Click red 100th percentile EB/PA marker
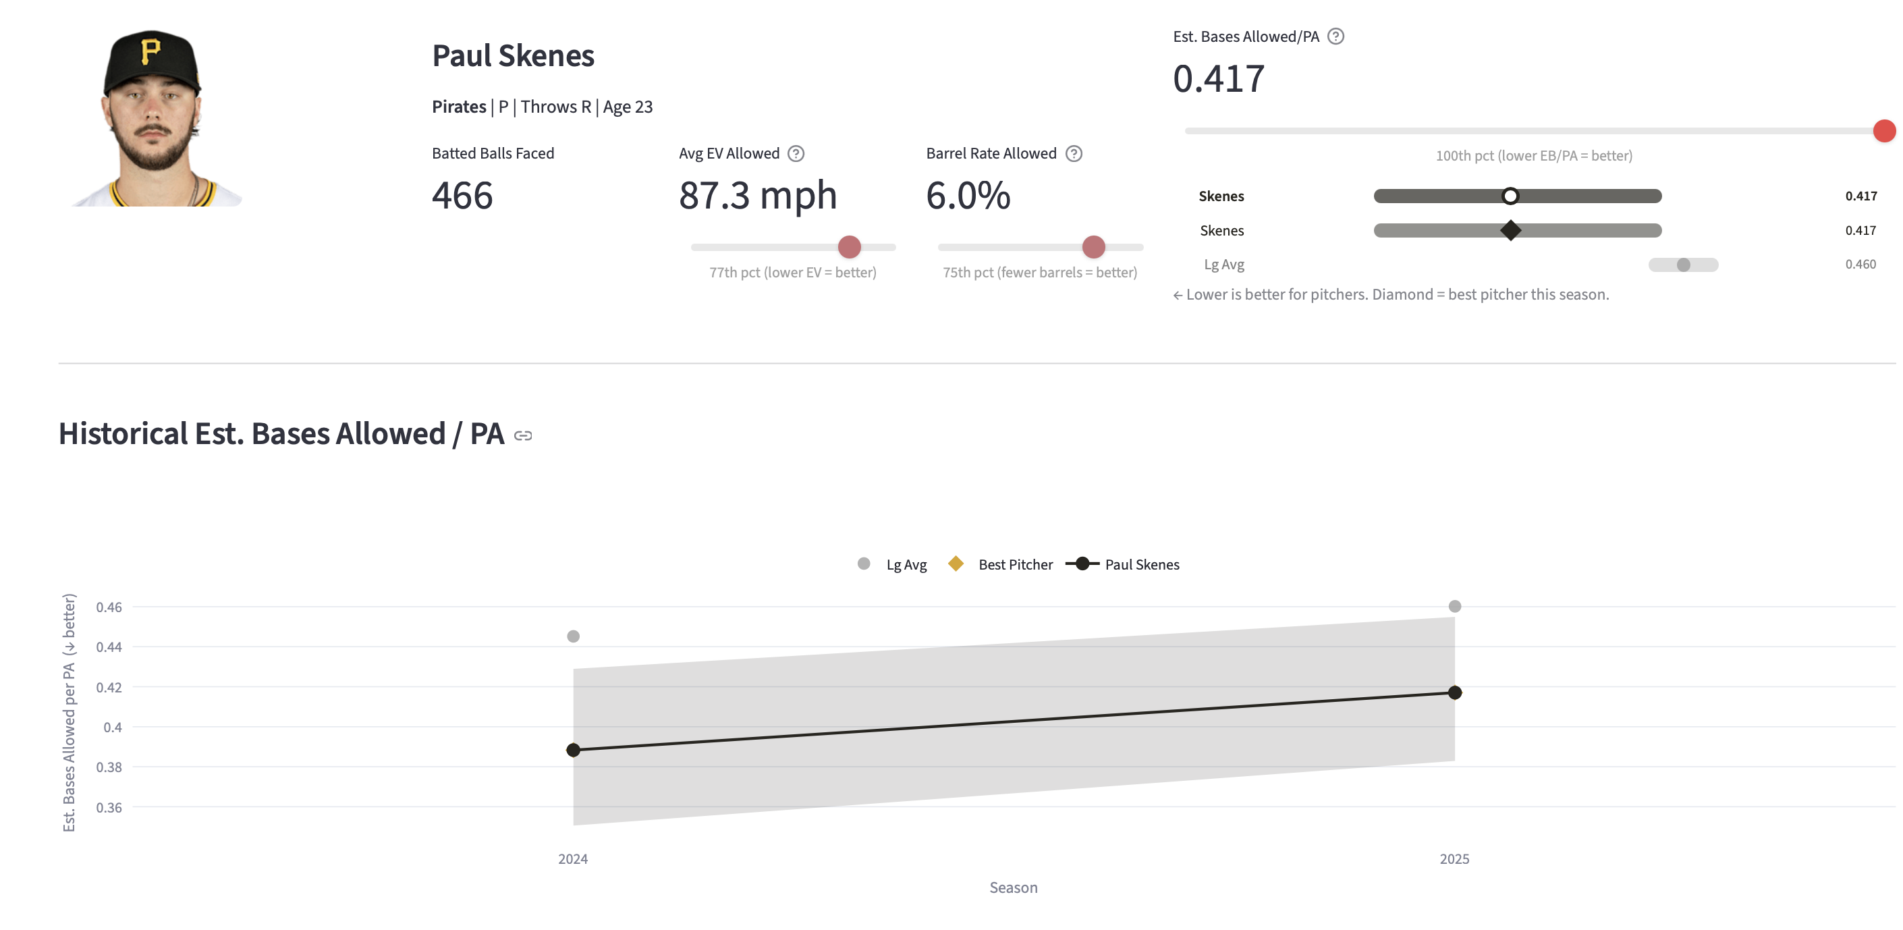1903x930 pixels. click(x=1884, y=131)
